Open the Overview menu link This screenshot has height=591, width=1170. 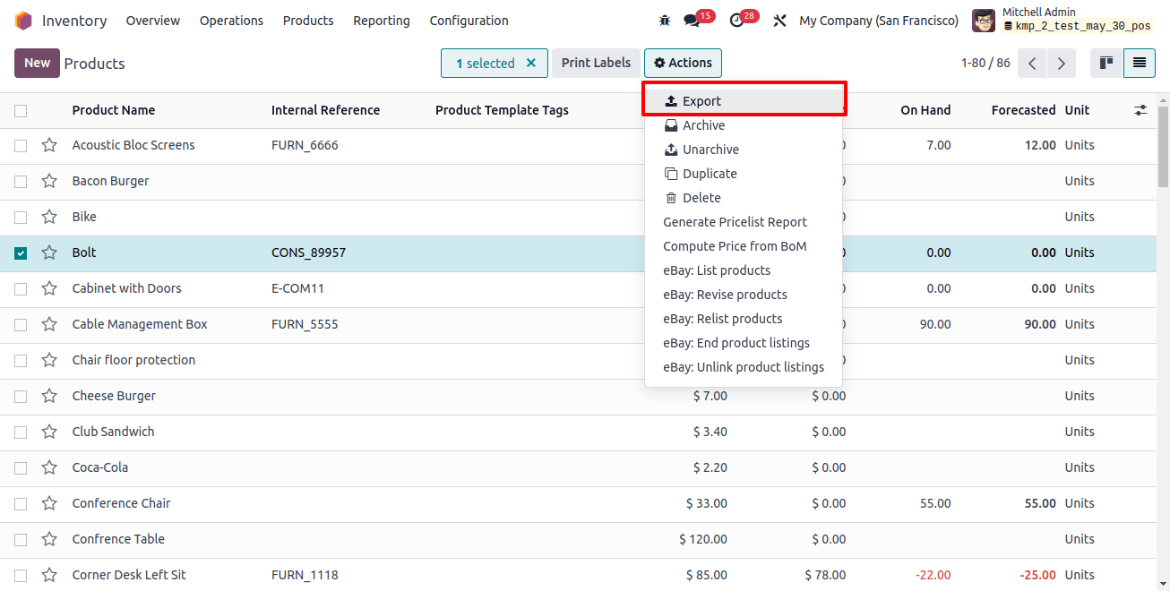click(x=153, y=21)
